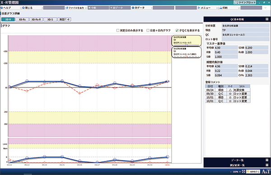Expand the 測定結果一覧 panel icon
This screenshot has height=175, width=271.
(x=267, y=165)
